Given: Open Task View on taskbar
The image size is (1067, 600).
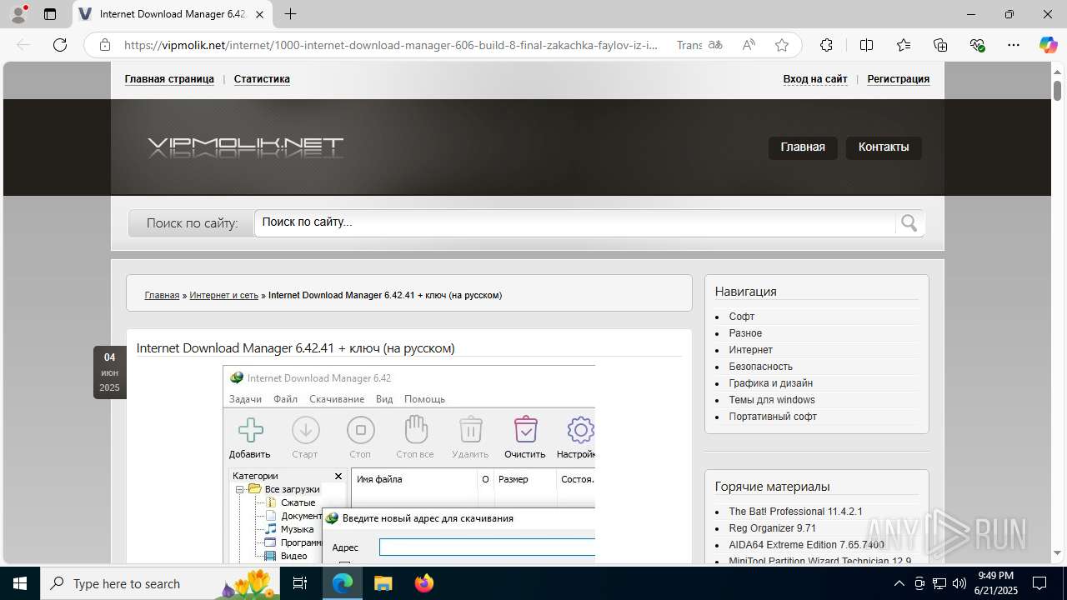Looking at the screenshot, I should tap(300, 583).
